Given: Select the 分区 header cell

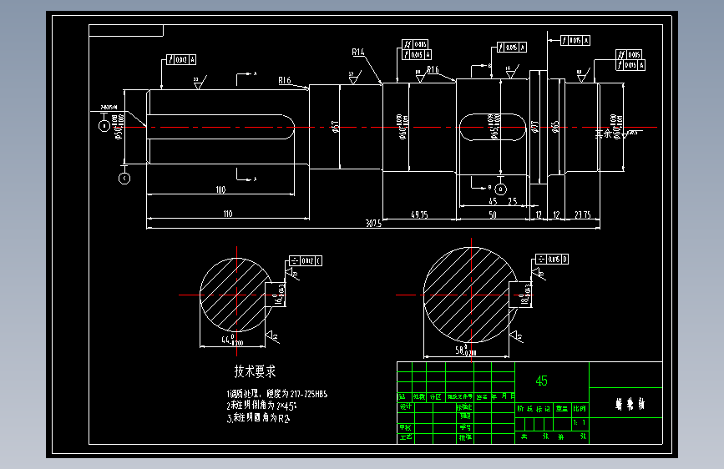Looking at the screenshot, I should tap(435, 396).
